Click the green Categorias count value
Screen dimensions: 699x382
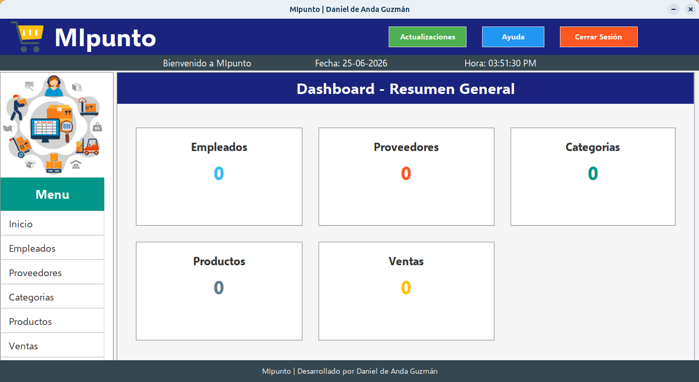[593, 173]
